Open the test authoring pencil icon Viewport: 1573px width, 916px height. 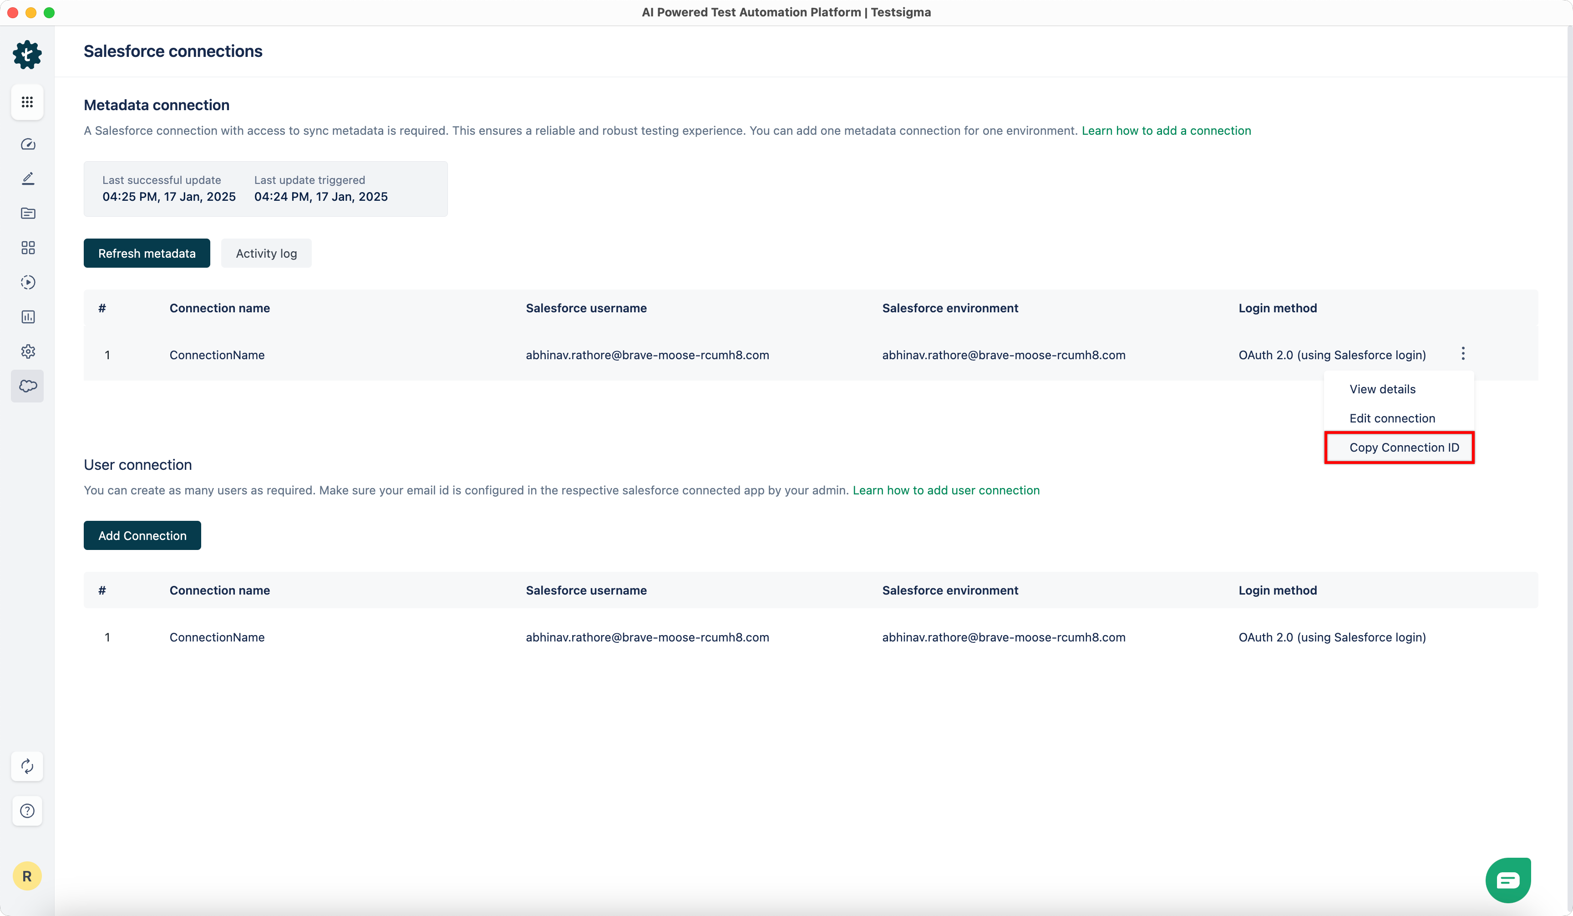27,178
